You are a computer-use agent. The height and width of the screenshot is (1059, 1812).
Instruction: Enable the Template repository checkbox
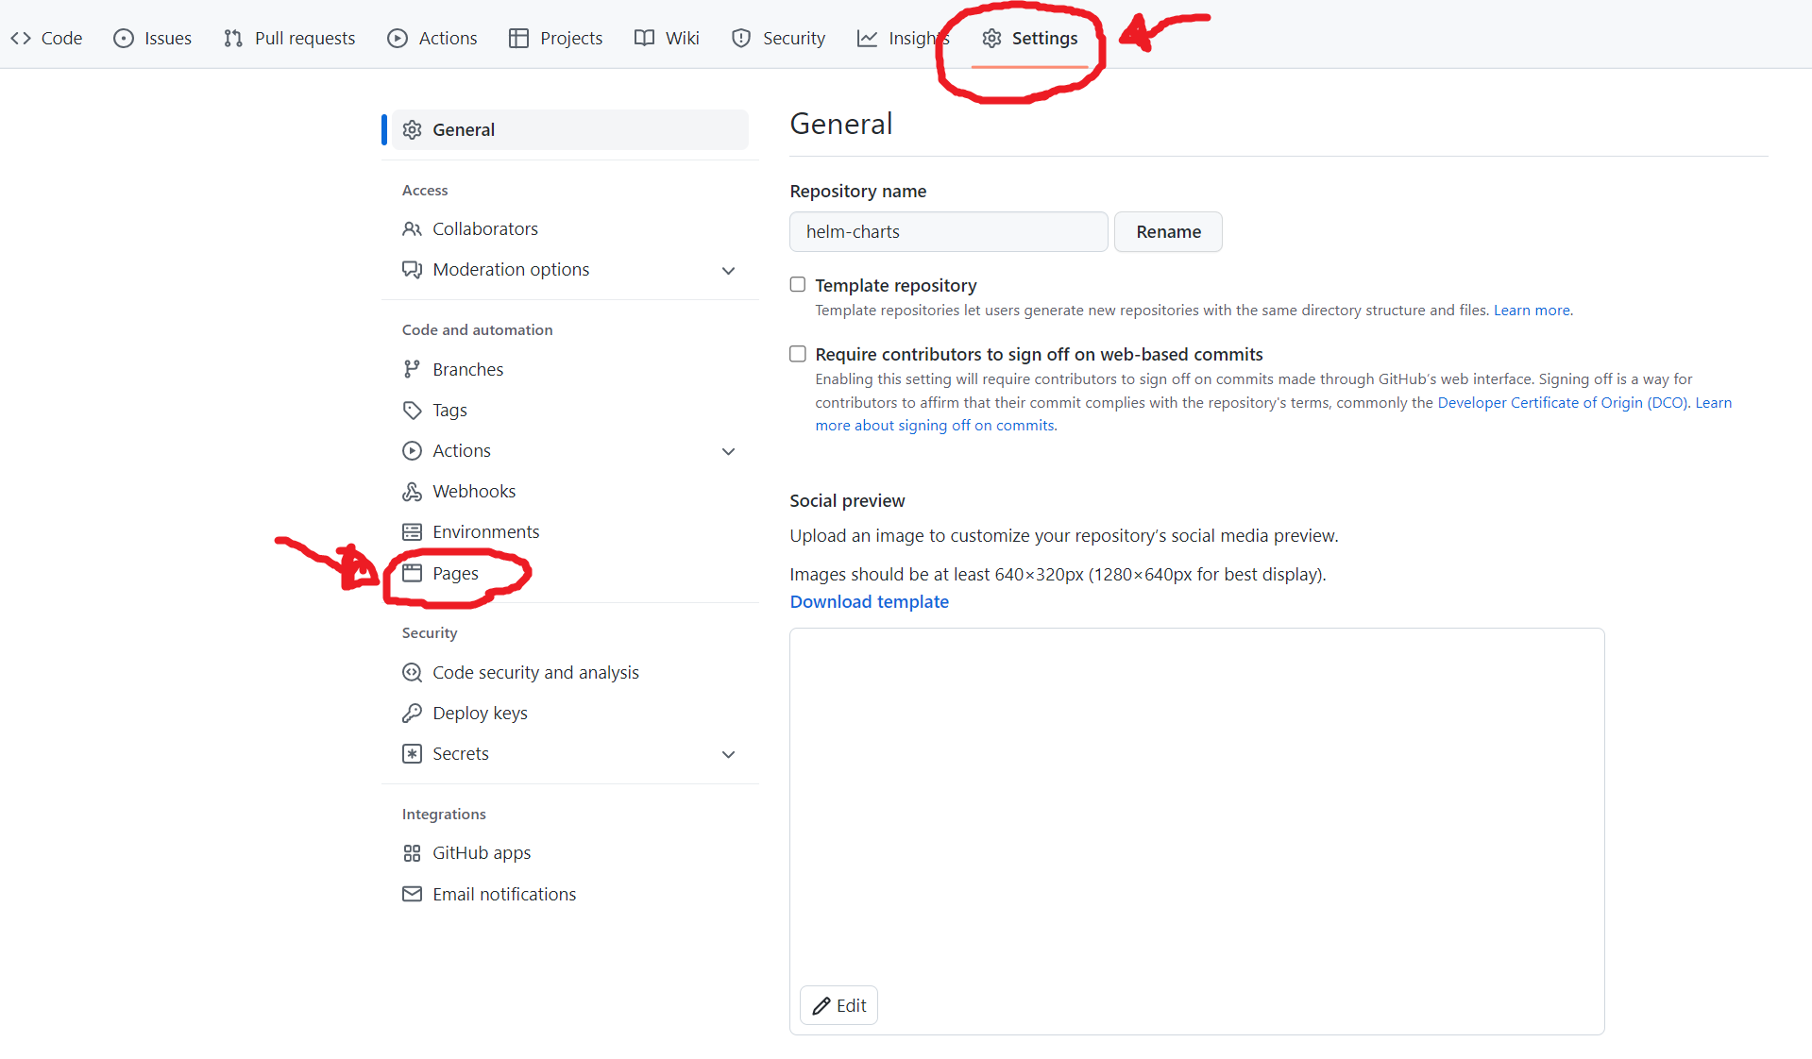click(x=798, y=284)
